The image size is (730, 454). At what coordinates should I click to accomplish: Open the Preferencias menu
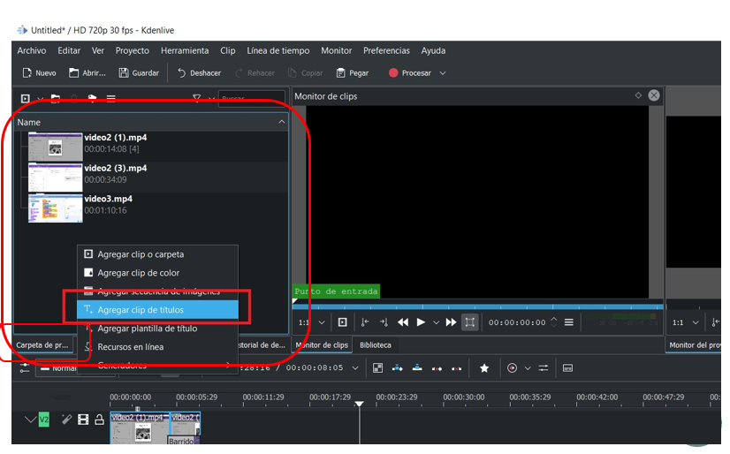pos(386,50)
